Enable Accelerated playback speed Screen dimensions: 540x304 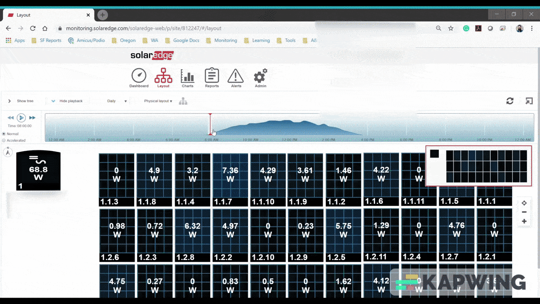(x=4, y=140)
